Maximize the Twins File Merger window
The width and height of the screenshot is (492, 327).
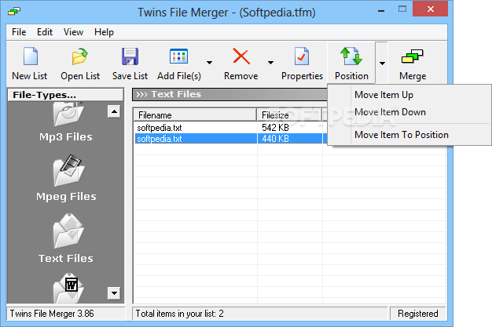(402, 9)
